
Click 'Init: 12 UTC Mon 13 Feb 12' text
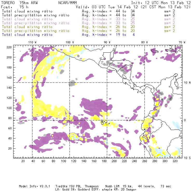[161, 3]
